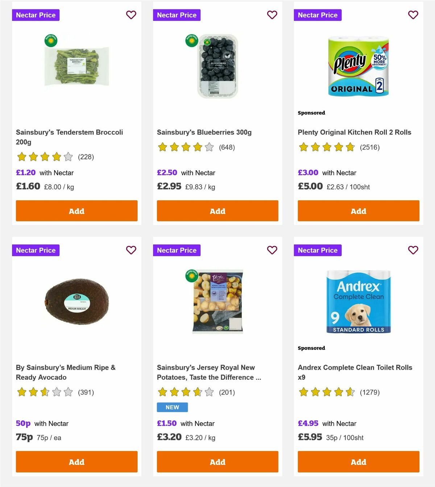Click the star rating for Sainsbury's Blueberries
The height and width of the screenshot is (487, 435).
(186, 147)
